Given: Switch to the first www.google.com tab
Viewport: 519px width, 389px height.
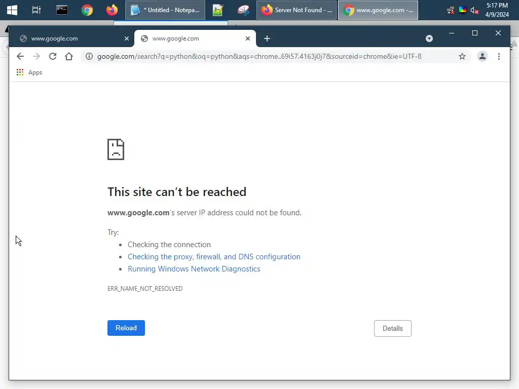Looking at the screenshot, I should 71,38.
